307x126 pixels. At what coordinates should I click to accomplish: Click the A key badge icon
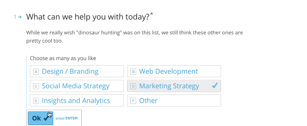coord(36,72)
